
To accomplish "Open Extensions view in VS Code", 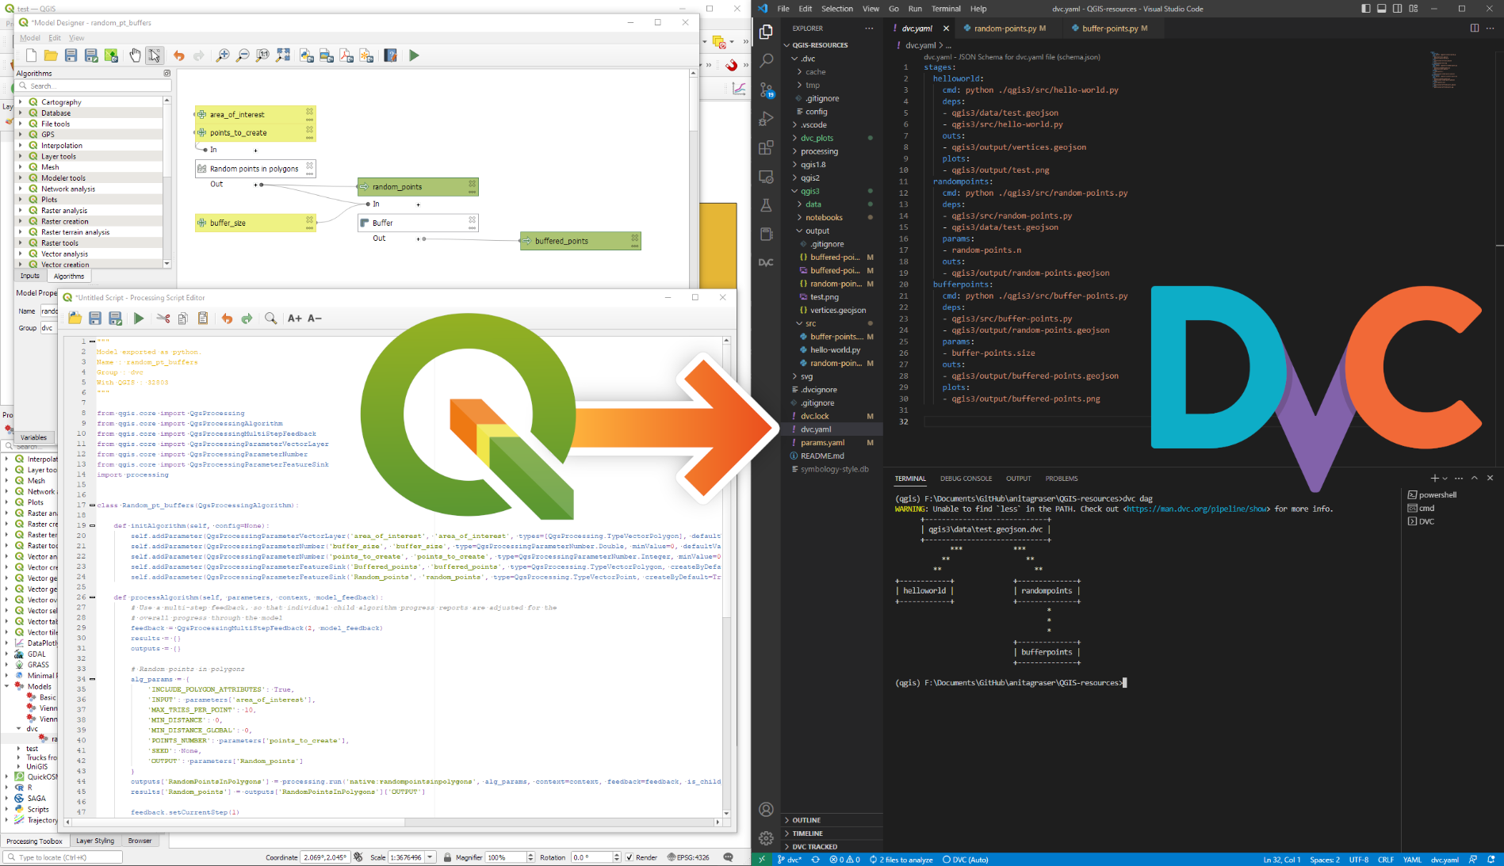I will (x=766, y=147).
